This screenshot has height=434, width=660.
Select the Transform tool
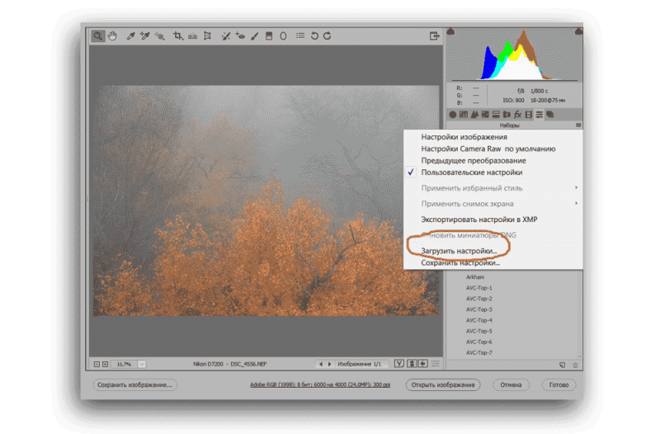[x=207, y=36]
